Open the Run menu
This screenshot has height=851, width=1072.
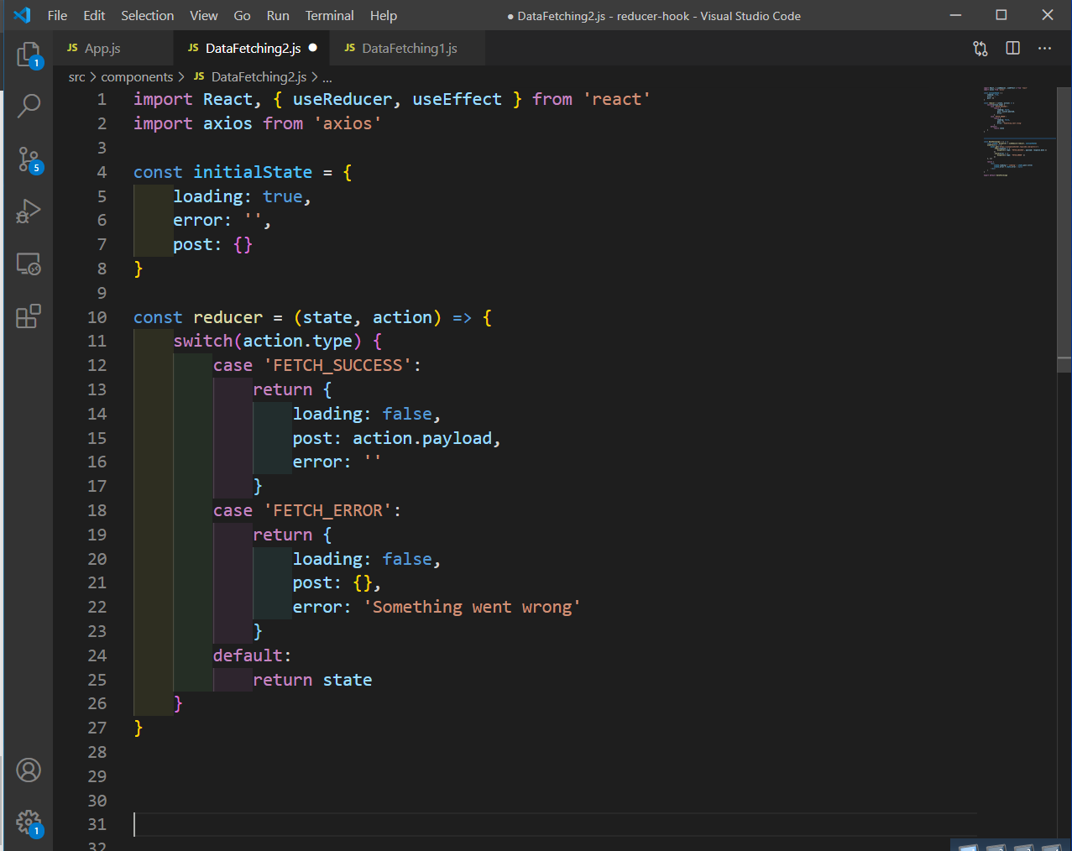tap(278, 15)
